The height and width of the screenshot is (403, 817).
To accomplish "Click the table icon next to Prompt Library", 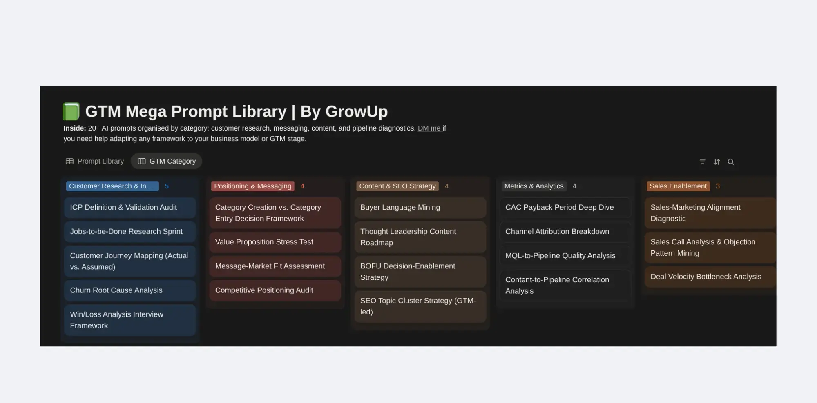I will tap(69, 161).
